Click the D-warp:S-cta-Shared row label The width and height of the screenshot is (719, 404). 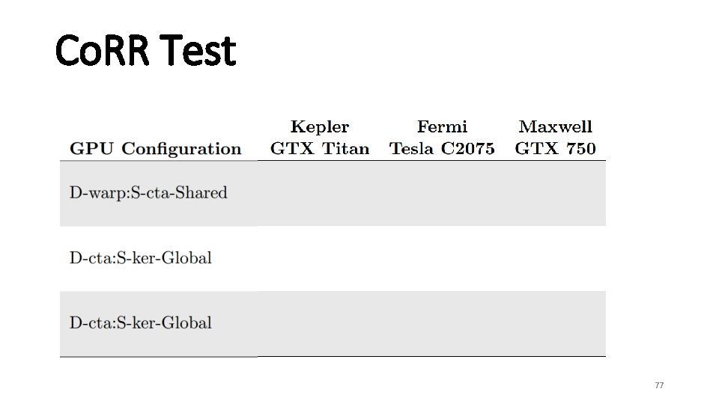point(148,193)
